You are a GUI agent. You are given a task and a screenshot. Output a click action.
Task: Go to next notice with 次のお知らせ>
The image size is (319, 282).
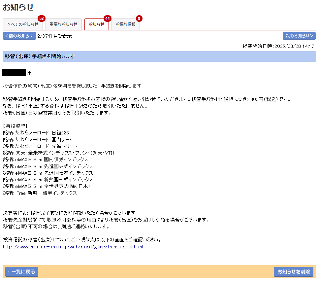299,36
